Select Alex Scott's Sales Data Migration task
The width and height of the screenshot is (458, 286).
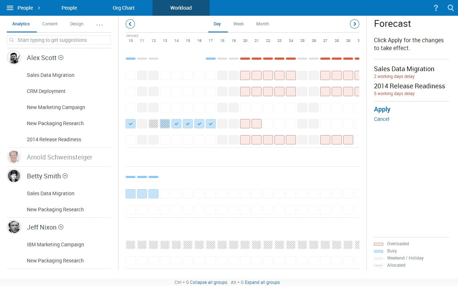(x=50, y=75)
